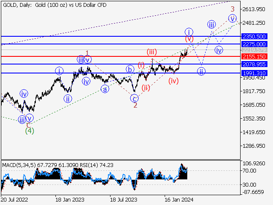Viewport: 273px width, 205px height.
Task: Click the brown wave label 2
Action: (x=135, y=105)
